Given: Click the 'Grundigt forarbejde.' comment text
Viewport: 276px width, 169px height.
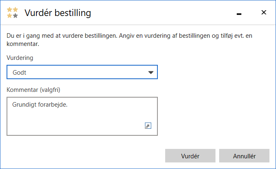Looking at the screenshot, I should point(40,105).
